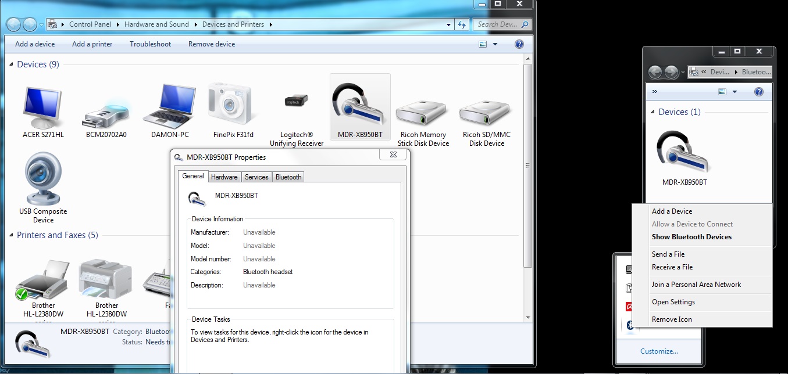
Task: Switch to the Hardware tab
Action: (x=224, y=177)
